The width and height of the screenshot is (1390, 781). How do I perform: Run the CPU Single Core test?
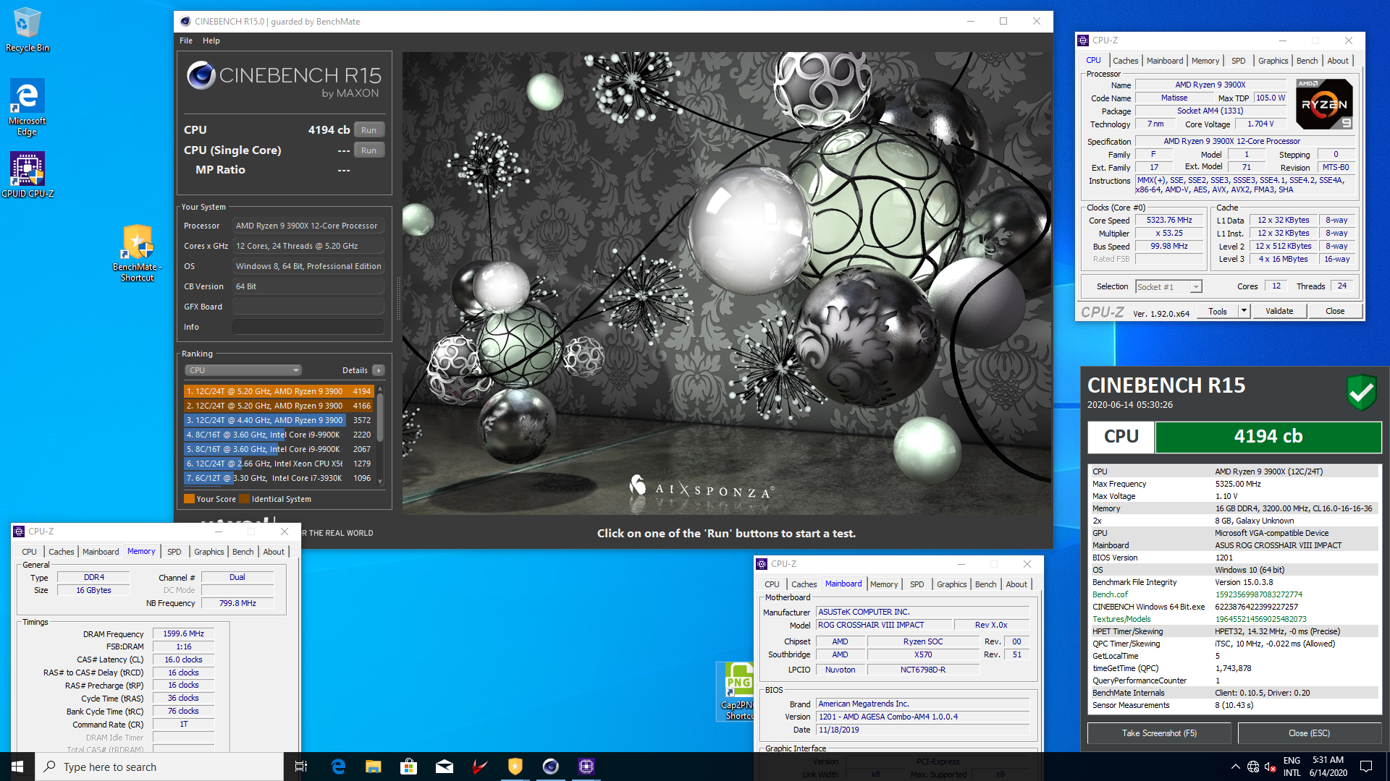[368, 150]
